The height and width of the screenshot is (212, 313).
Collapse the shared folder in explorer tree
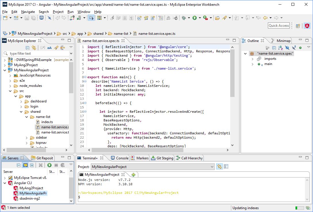pyautogui.click(x=21, y=112)
